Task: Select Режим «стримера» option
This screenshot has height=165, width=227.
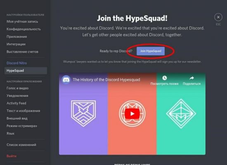Action: click(x=22, y=126)
